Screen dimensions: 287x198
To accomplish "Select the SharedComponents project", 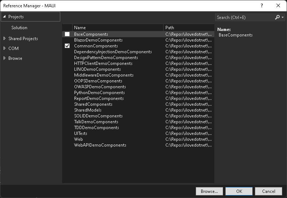I will (x=93, y=104).
